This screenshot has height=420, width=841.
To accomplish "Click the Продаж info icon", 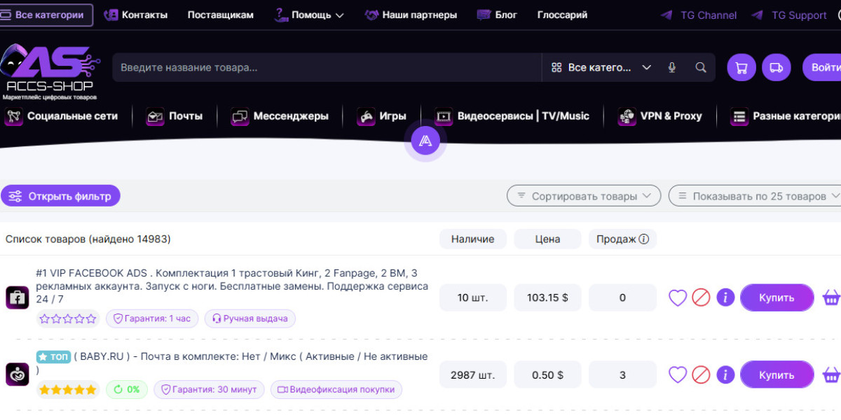I will pyautogui.click(x=643, y=239).
